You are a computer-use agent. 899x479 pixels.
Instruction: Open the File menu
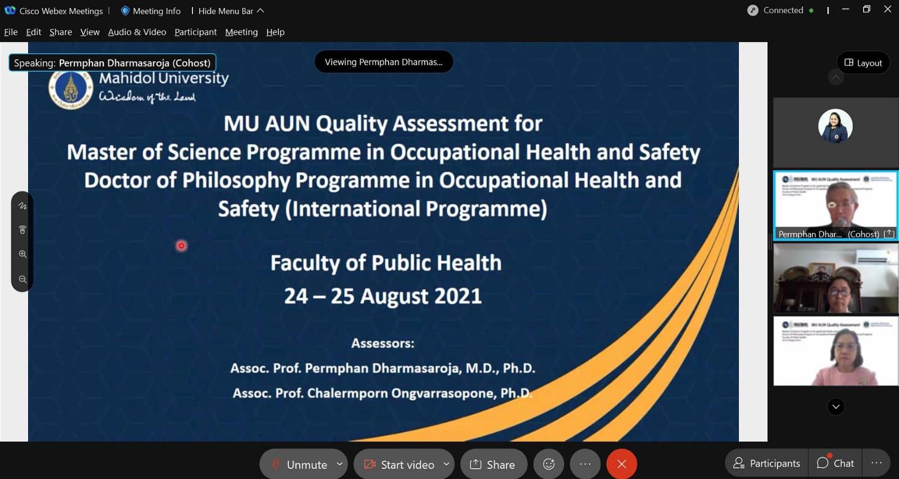(x=11, y=32)
